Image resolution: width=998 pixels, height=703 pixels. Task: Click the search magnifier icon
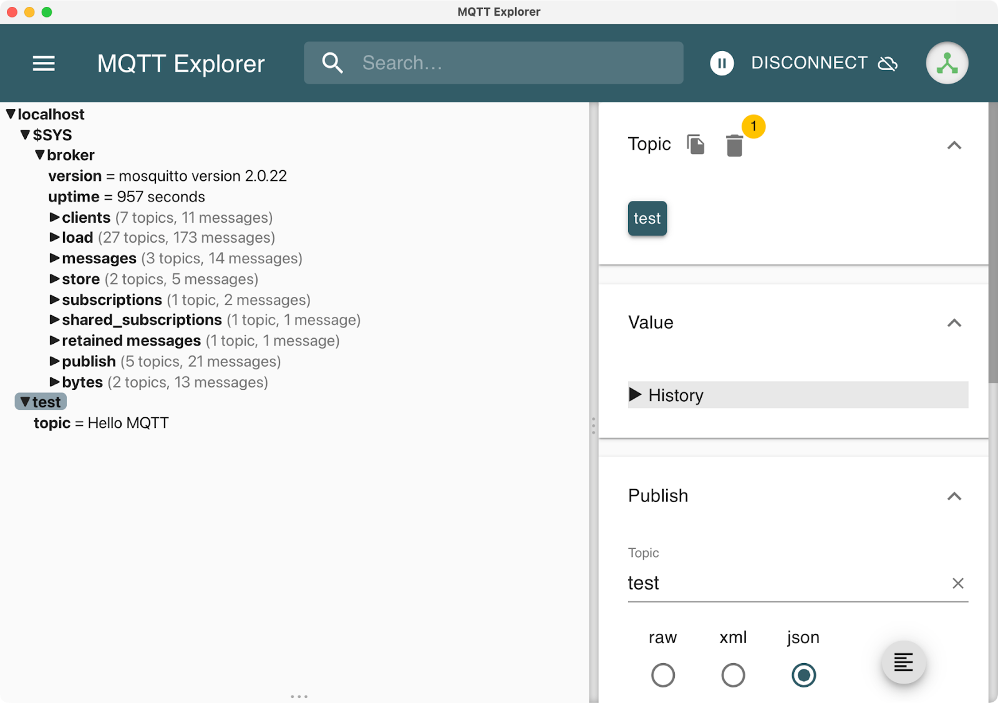point(332,62)
